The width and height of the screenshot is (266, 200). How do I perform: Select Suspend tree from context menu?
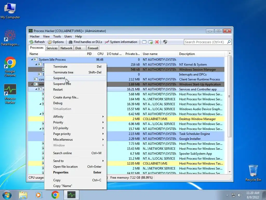tap(76, 84)
